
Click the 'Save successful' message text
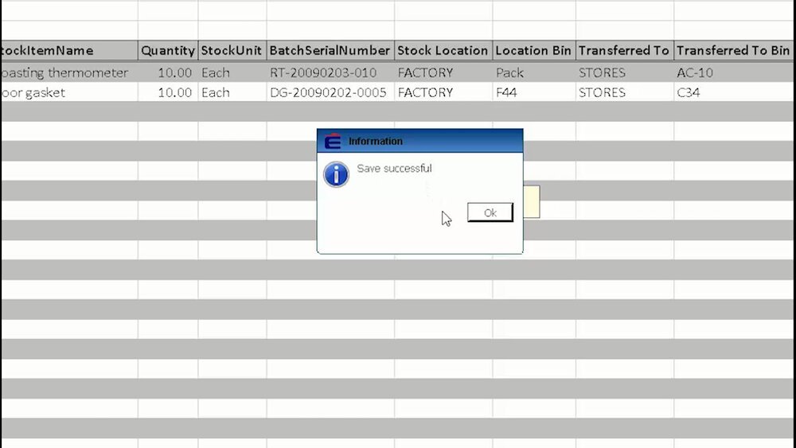click(394, 169)
